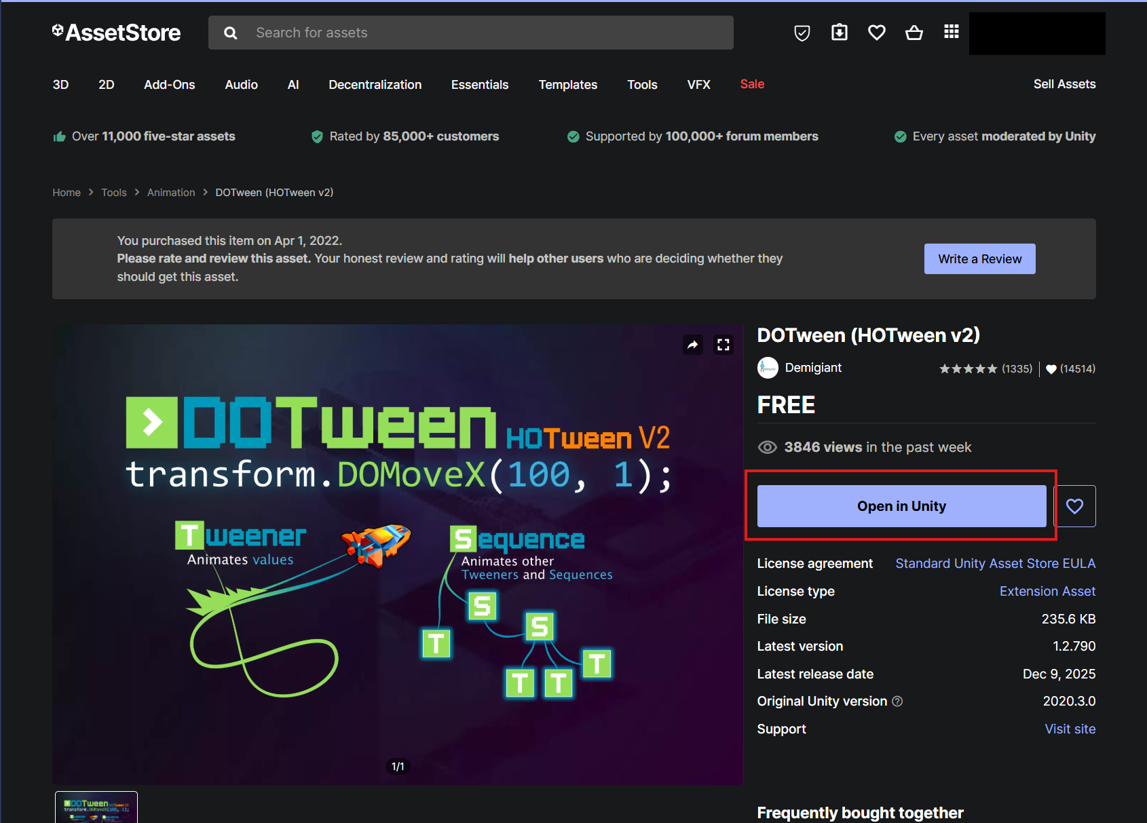This screenshot has height=823, width=1147.
Task: Expand preview image to fullscreen
Action: pos(723,345)
